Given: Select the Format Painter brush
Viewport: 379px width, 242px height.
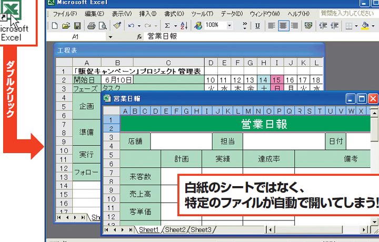Looking at the screenshot, I should [x=117, y=25].
